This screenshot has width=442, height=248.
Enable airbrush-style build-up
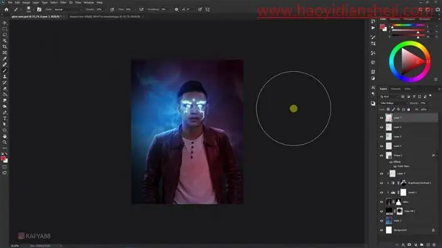[x=141, y=9]
